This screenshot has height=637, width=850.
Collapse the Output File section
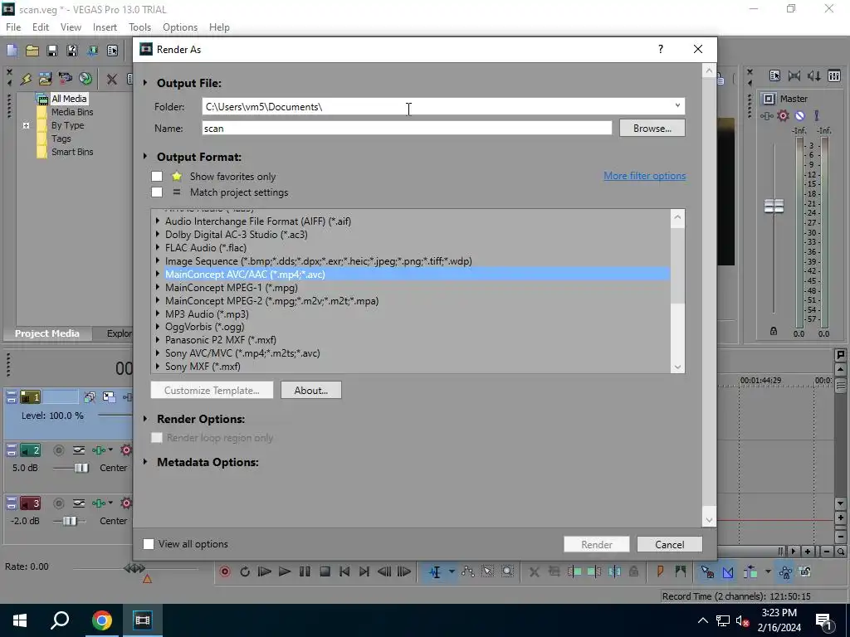(145, 83)
